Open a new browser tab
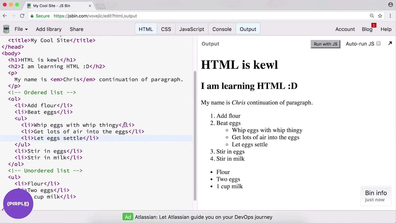Screen dimensions: 396x223 (101, 6)
